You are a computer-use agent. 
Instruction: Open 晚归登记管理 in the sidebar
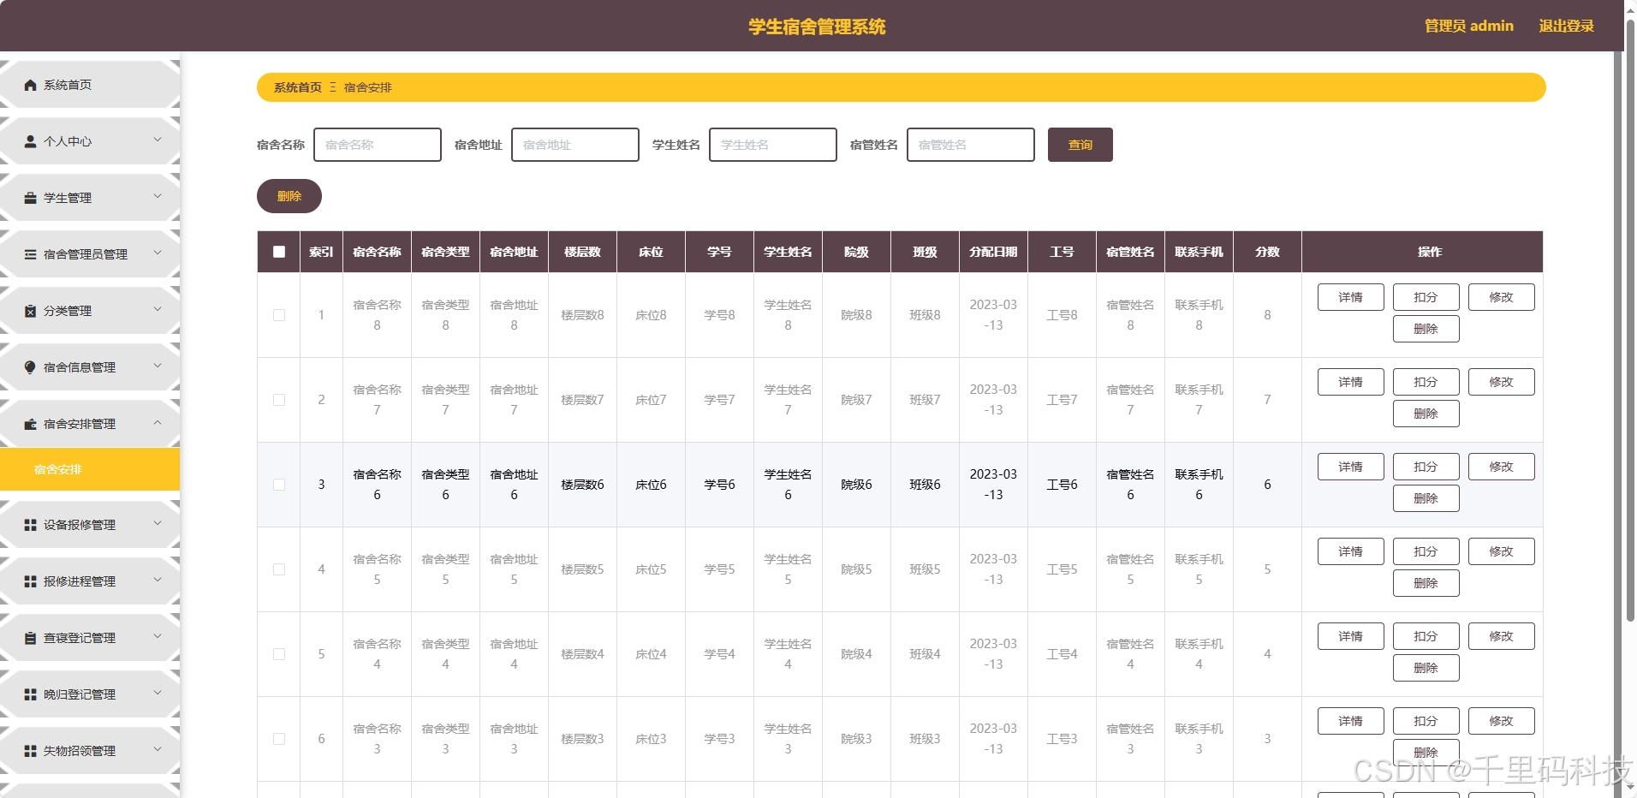[90, 694]
